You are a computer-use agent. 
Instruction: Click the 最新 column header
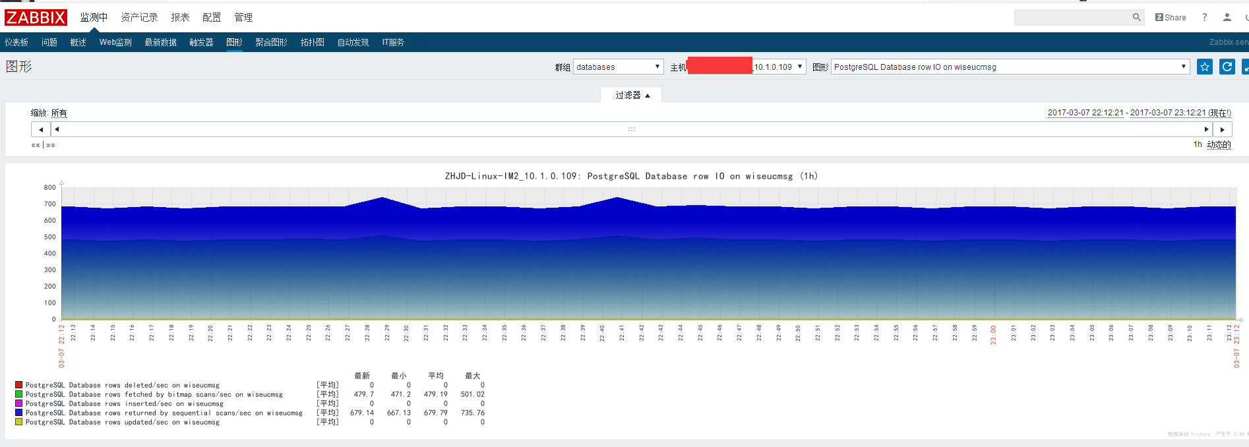(362, 376)
